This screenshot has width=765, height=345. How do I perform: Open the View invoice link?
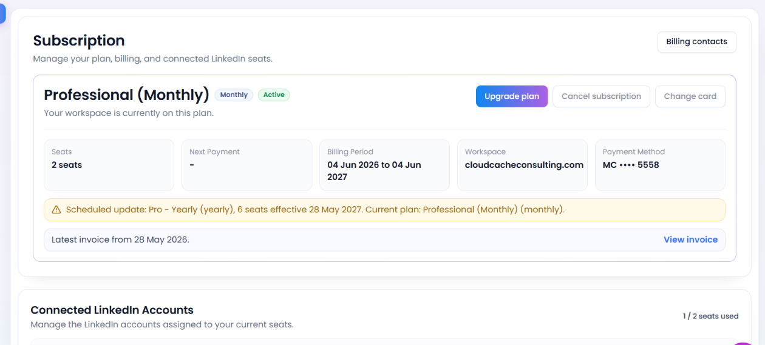tap(690, 239)
